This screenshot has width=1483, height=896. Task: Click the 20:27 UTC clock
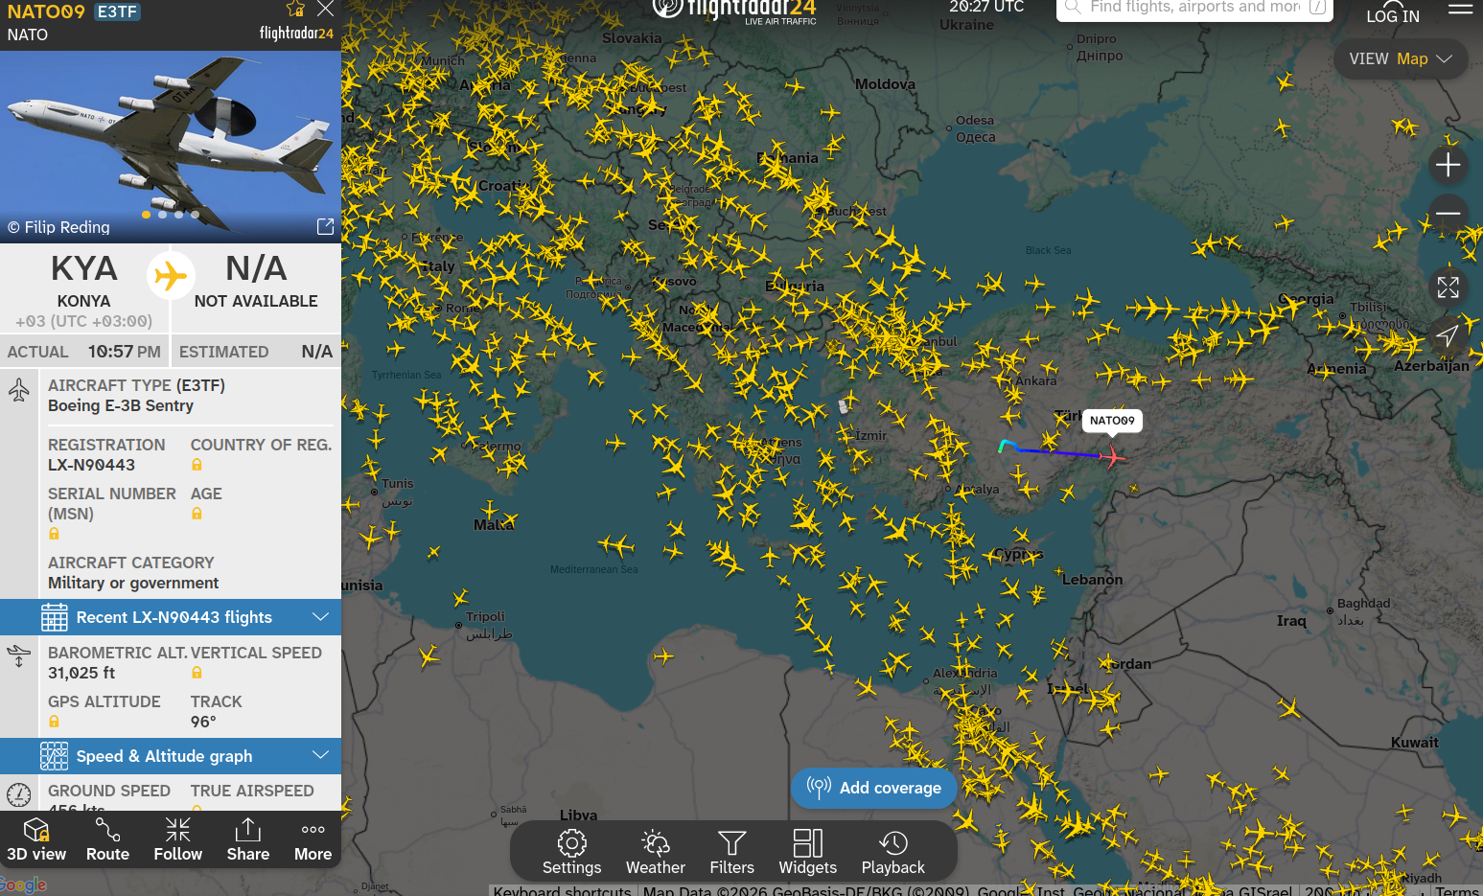point(986,7)
